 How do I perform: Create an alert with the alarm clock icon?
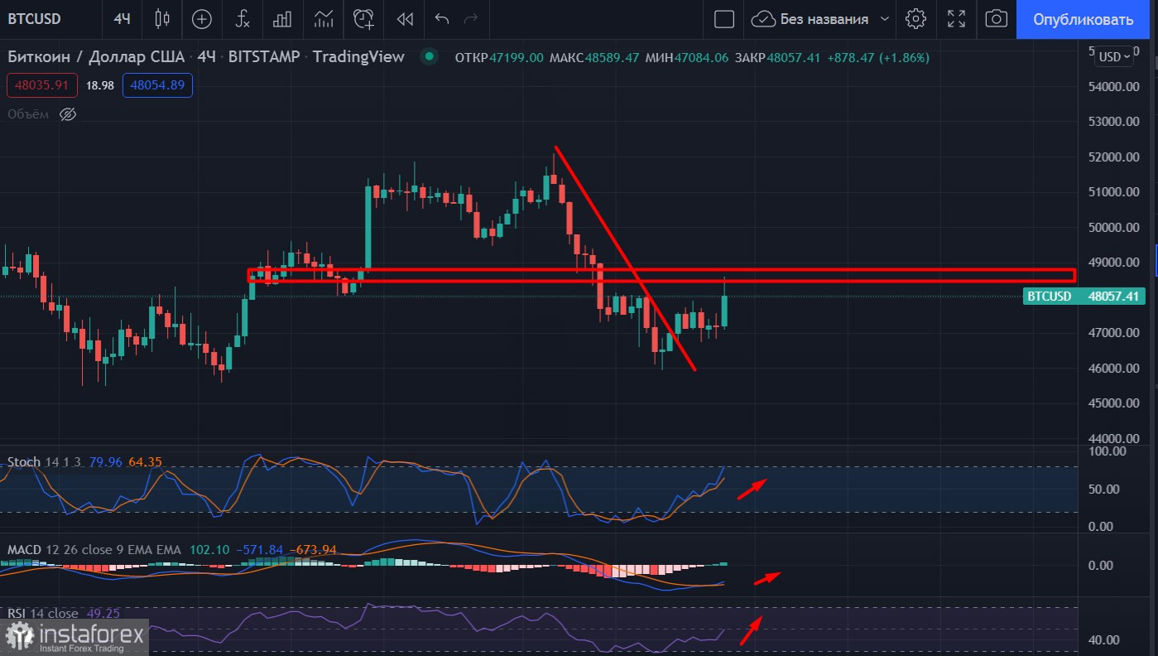(x=363, y=18)
